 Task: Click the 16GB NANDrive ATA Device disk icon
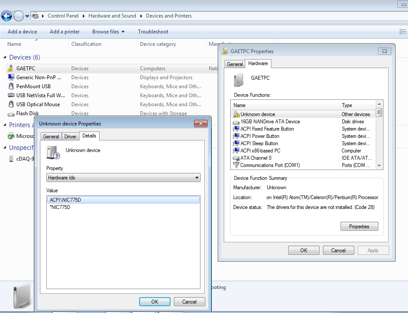(x=236, y=122)
